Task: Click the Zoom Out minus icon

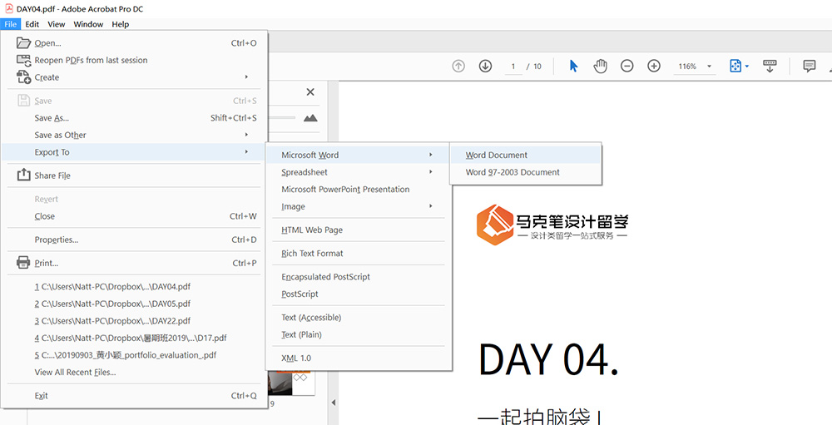Action: pos(627,67)
